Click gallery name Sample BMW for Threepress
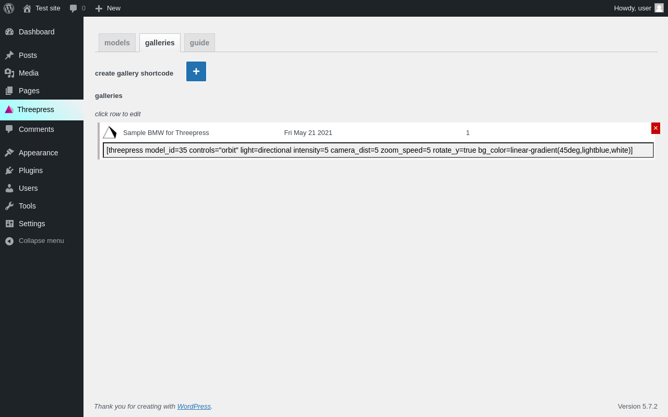Viewport: 668px width, 417px height. 166,133
